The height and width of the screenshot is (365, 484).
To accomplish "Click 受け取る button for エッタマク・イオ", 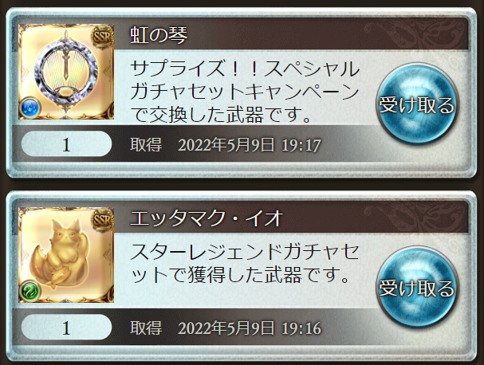I will click(417, 288).
